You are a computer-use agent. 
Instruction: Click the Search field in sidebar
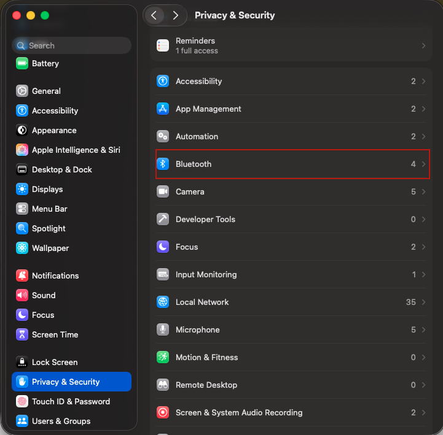71,45
